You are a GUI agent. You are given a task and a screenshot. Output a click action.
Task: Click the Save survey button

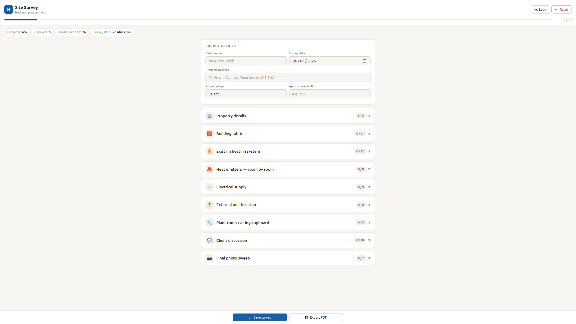pyautogui.click(x=260, y=317)
